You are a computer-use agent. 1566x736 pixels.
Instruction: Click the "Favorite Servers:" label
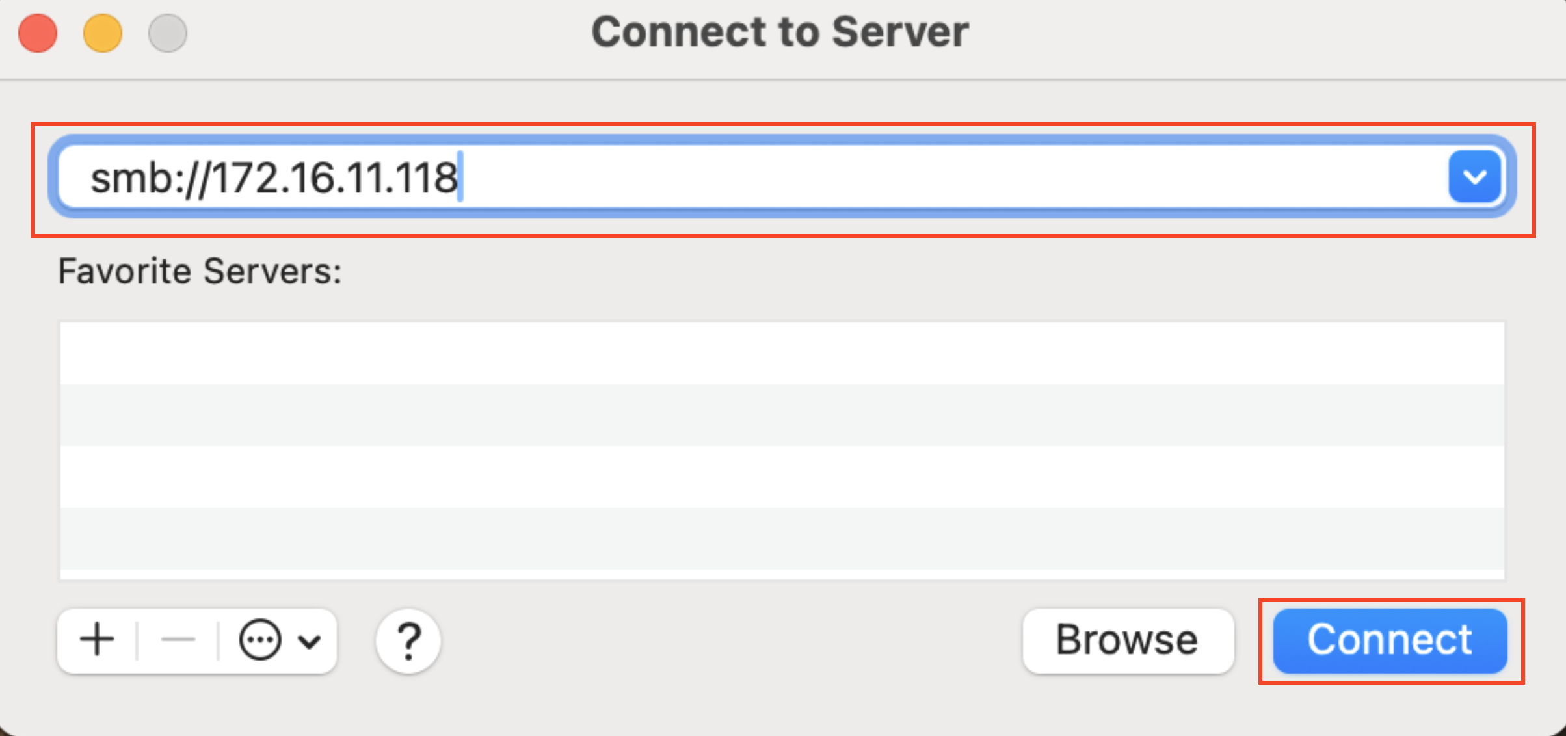click(x=200, y=271)
